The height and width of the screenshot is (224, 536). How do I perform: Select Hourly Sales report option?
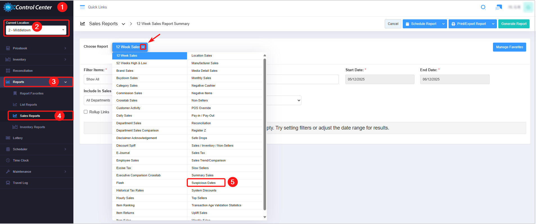125,198
